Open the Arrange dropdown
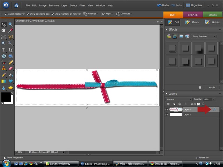 click(91, 14)
